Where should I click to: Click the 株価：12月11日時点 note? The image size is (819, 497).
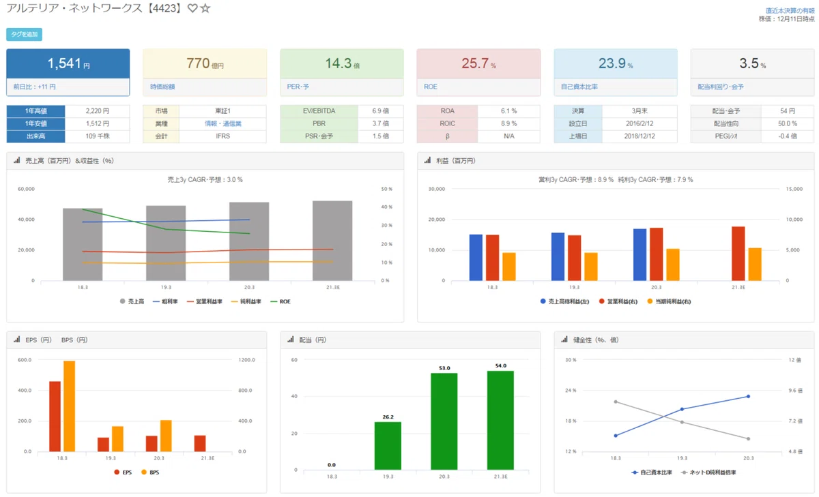coord(787,19)
